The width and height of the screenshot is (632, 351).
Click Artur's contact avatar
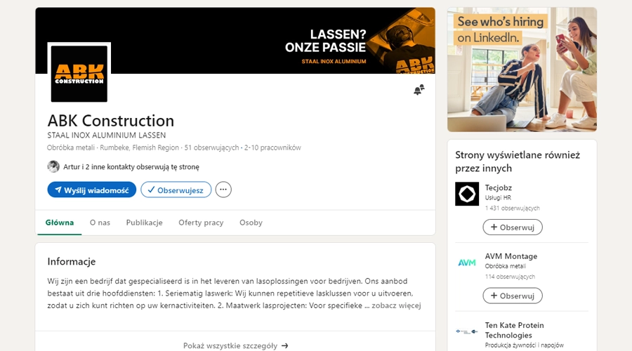53,166
